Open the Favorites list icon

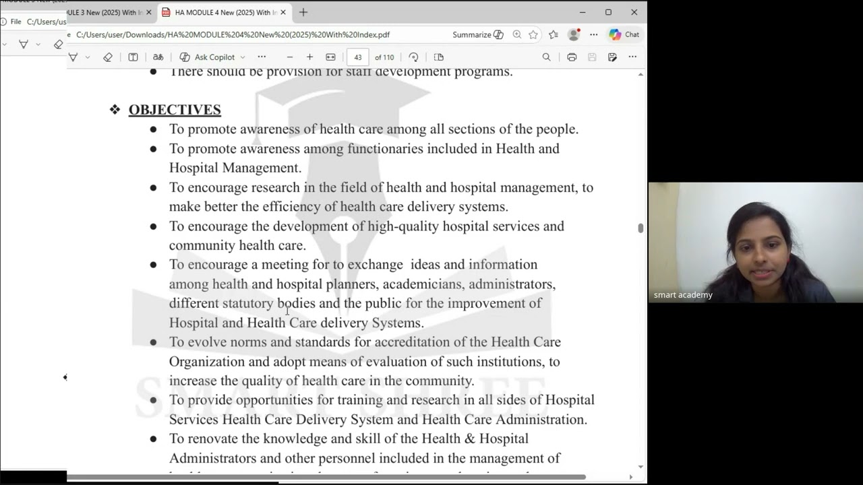554,34
